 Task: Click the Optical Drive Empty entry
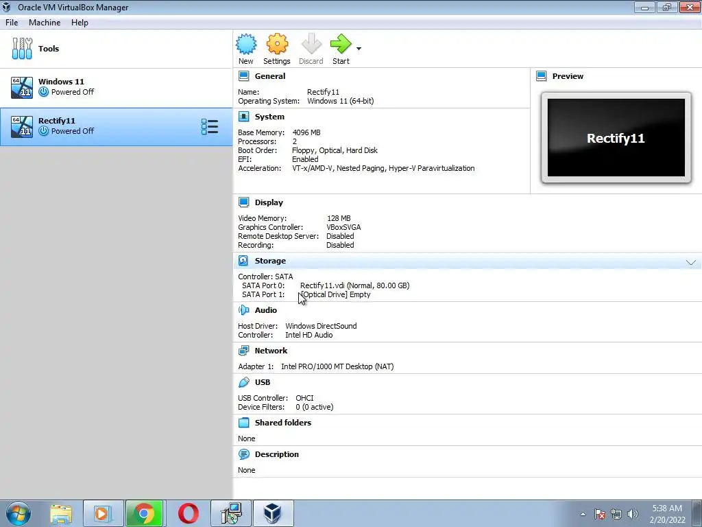coord(335,294)
